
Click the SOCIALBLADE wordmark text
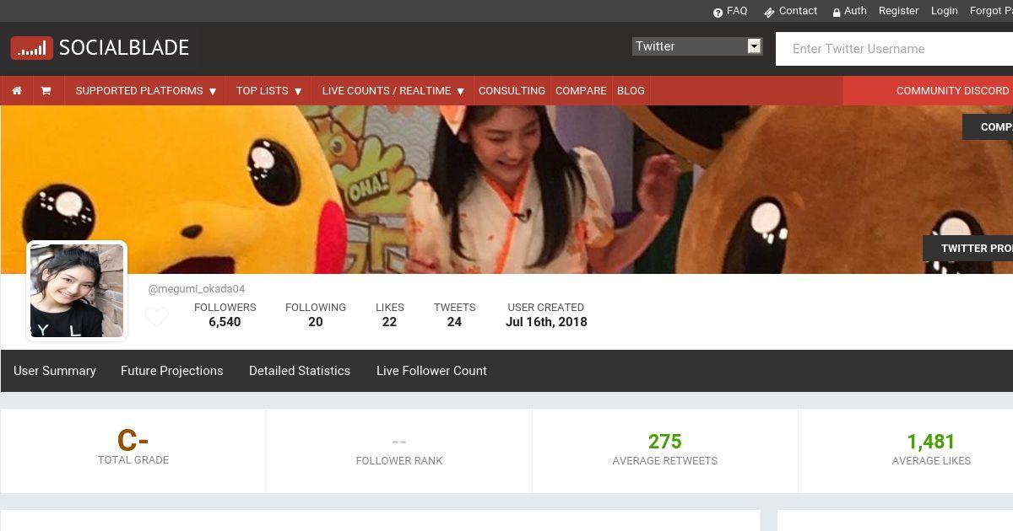(x=124, y=48)
